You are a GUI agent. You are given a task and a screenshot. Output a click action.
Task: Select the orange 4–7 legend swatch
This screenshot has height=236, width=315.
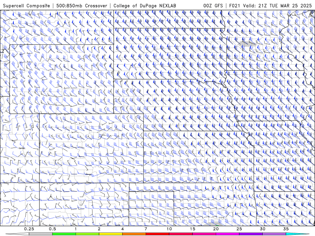pyautogui.click(x=134, y=234)
